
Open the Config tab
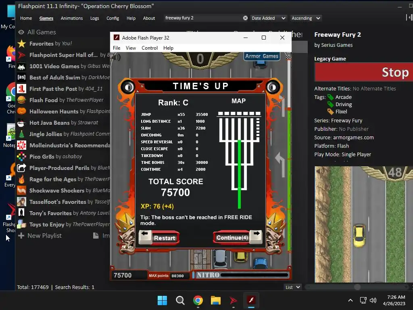pos(113,18)
